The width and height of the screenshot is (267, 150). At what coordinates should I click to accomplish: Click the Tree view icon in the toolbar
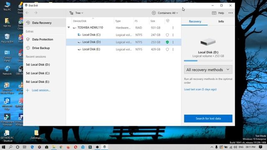[71, 13]
